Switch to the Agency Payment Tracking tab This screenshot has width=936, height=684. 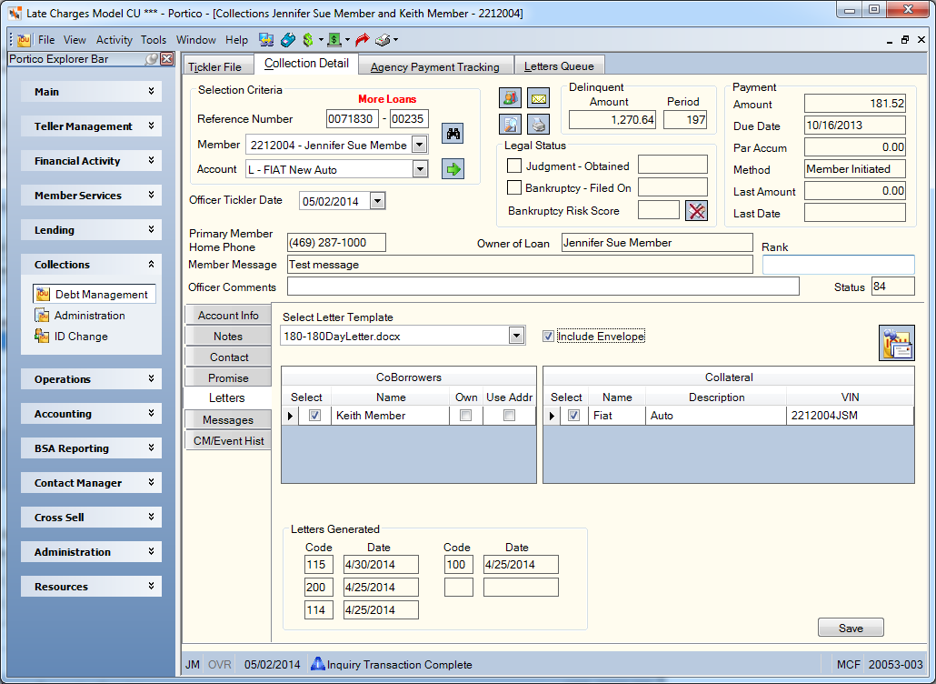[x=434, y=66]
